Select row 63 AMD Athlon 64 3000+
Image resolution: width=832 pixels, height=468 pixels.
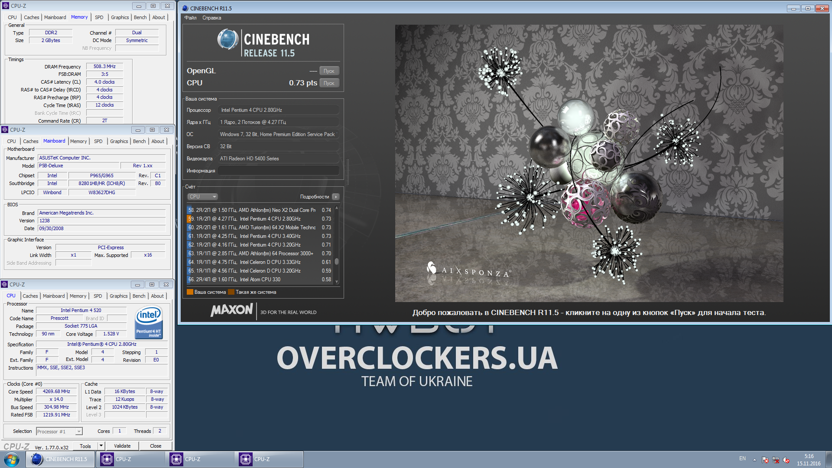coord(260,253)
